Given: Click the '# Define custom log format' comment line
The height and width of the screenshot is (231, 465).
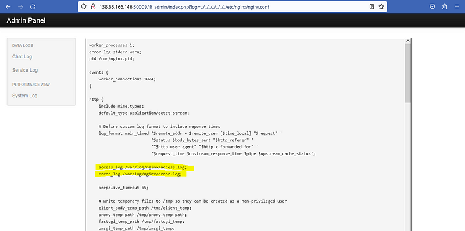Looking at the screenshot, I should pos(159,126).
